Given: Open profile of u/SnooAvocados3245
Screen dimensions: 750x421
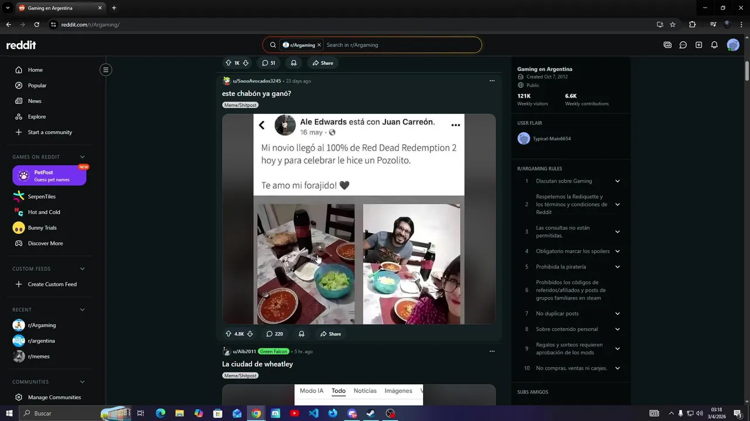Looking at the screenshot, I should pos(257,81).
